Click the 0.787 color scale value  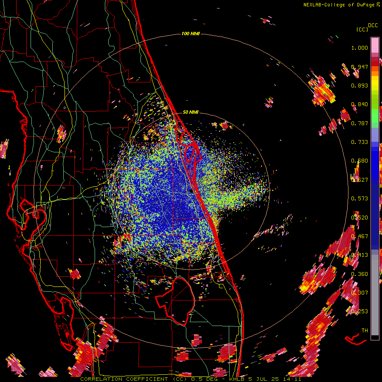pos(360,123)
